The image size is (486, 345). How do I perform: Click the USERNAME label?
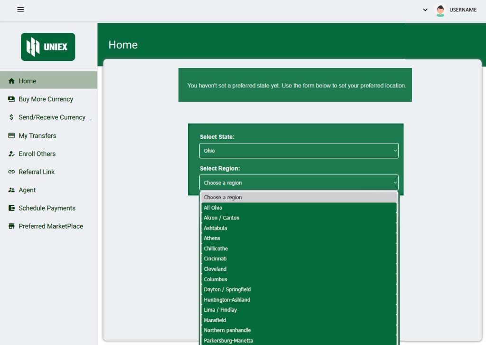[463, 10]
